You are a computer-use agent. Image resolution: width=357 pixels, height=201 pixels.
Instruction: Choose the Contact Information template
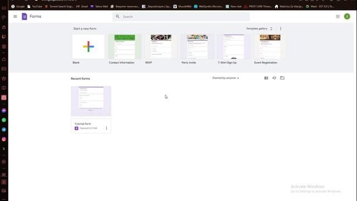coord(124,46)
